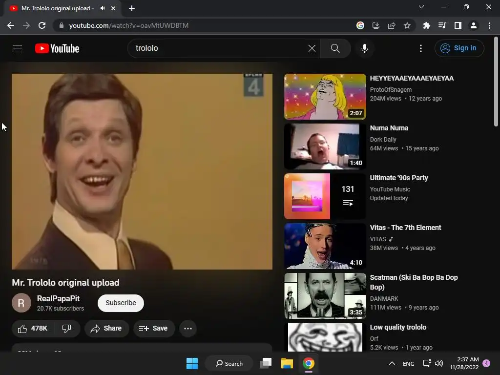Click the share page icon in address bar

[x=392, y=25]
